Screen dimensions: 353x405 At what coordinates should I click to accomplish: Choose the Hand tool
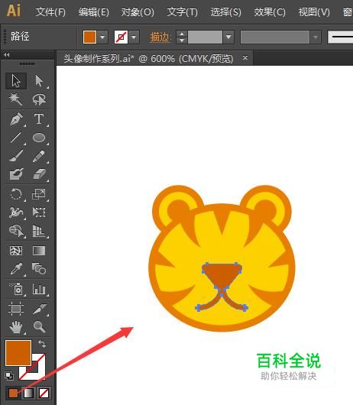(16, 327)
